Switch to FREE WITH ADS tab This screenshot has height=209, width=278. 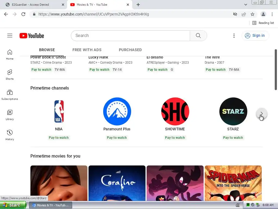point(87,50)
